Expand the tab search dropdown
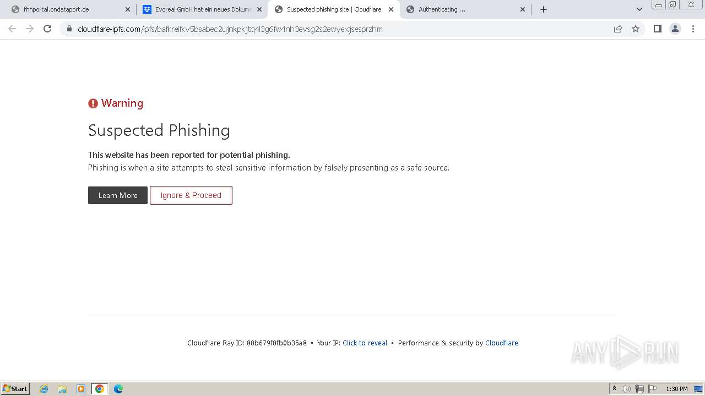Viewport: 705px width, 396px height. coord(639,9)
